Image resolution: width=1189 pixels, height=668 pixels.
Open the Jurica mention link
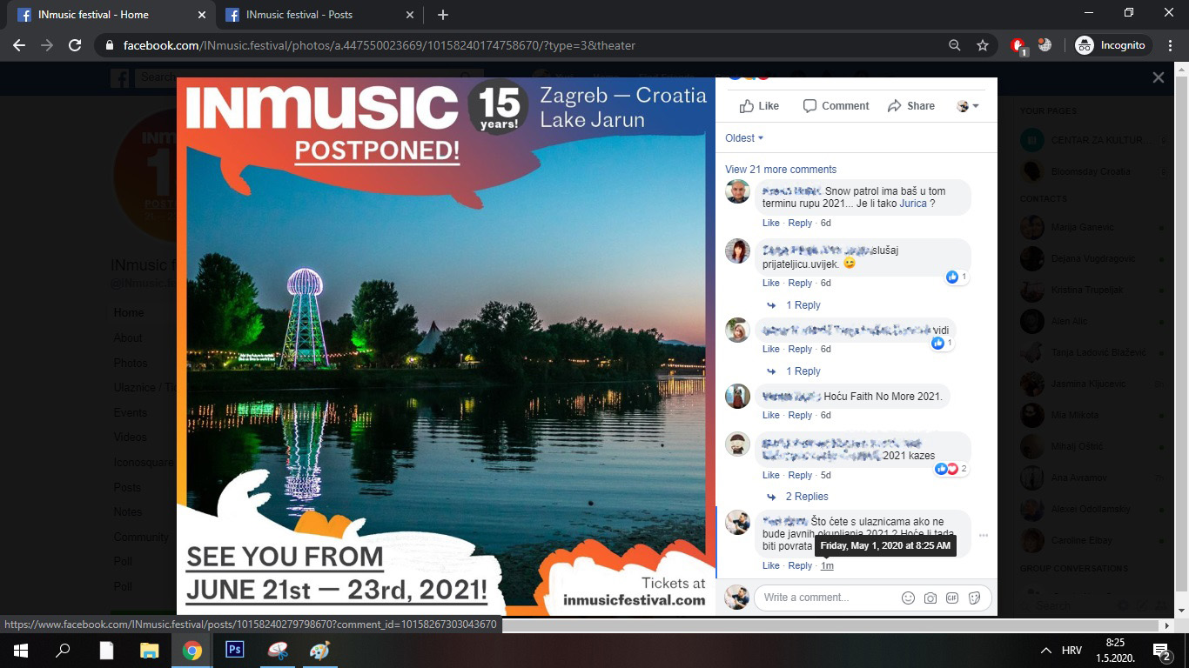click(x=913, y=204)
